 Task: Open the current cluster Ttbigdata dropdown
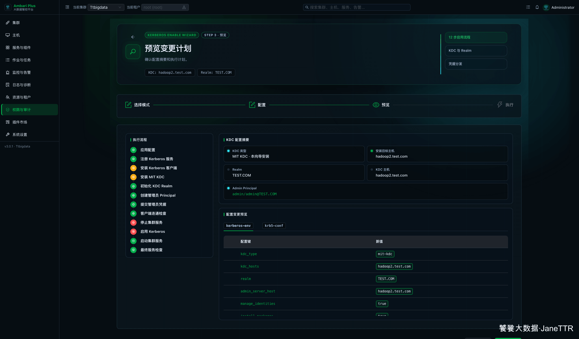tap(106, 7)
